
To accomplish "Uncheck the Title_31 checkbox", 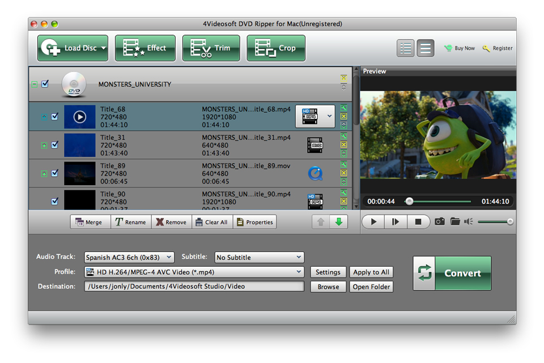I will 55,145.
